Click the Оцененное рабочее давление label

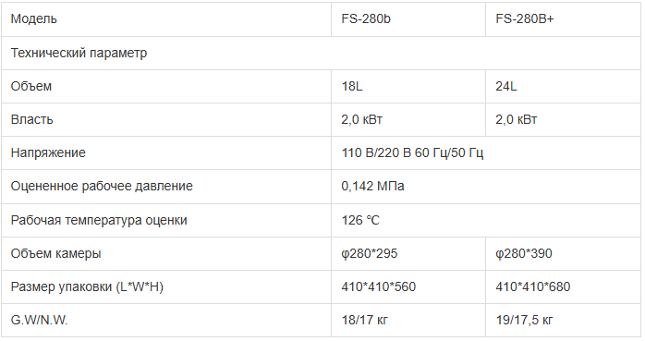[x=102, y=187]
